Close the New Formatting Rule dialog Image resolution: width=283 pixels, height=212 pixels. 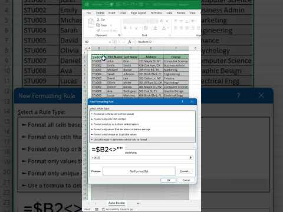(x=192, y=101)
